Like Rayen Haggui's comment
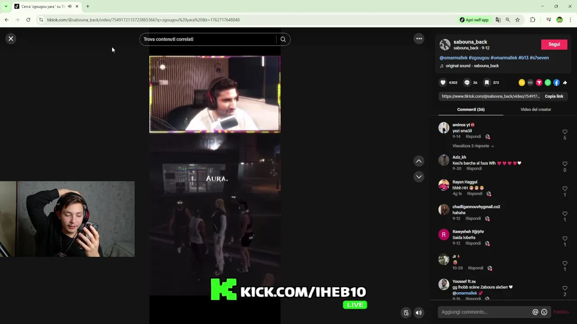This screenshot has width=577, height=324. coord(565,189)
